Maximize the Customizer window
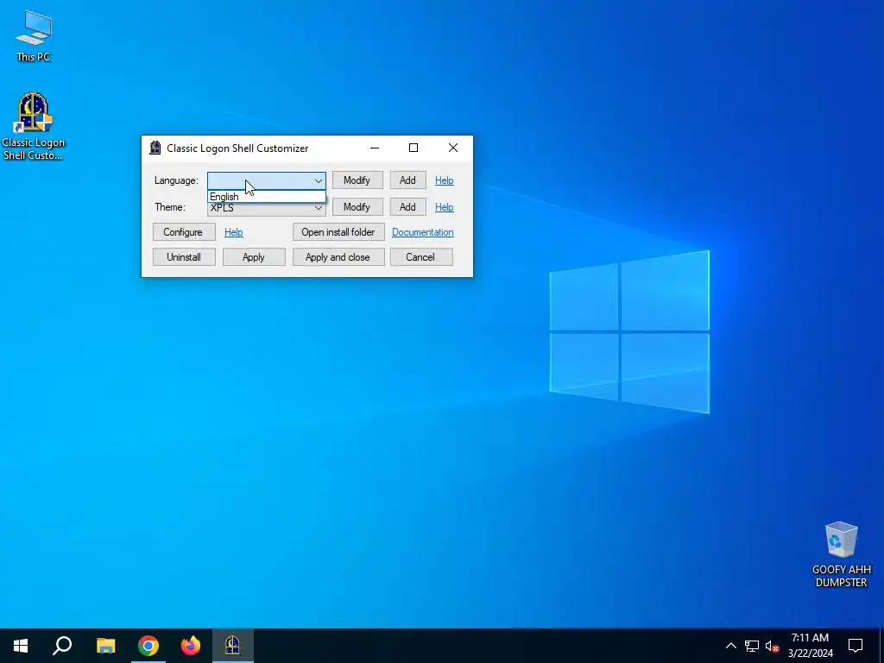Screen dimensions: 884x663 pyautogui.click(x=414, y=148)
